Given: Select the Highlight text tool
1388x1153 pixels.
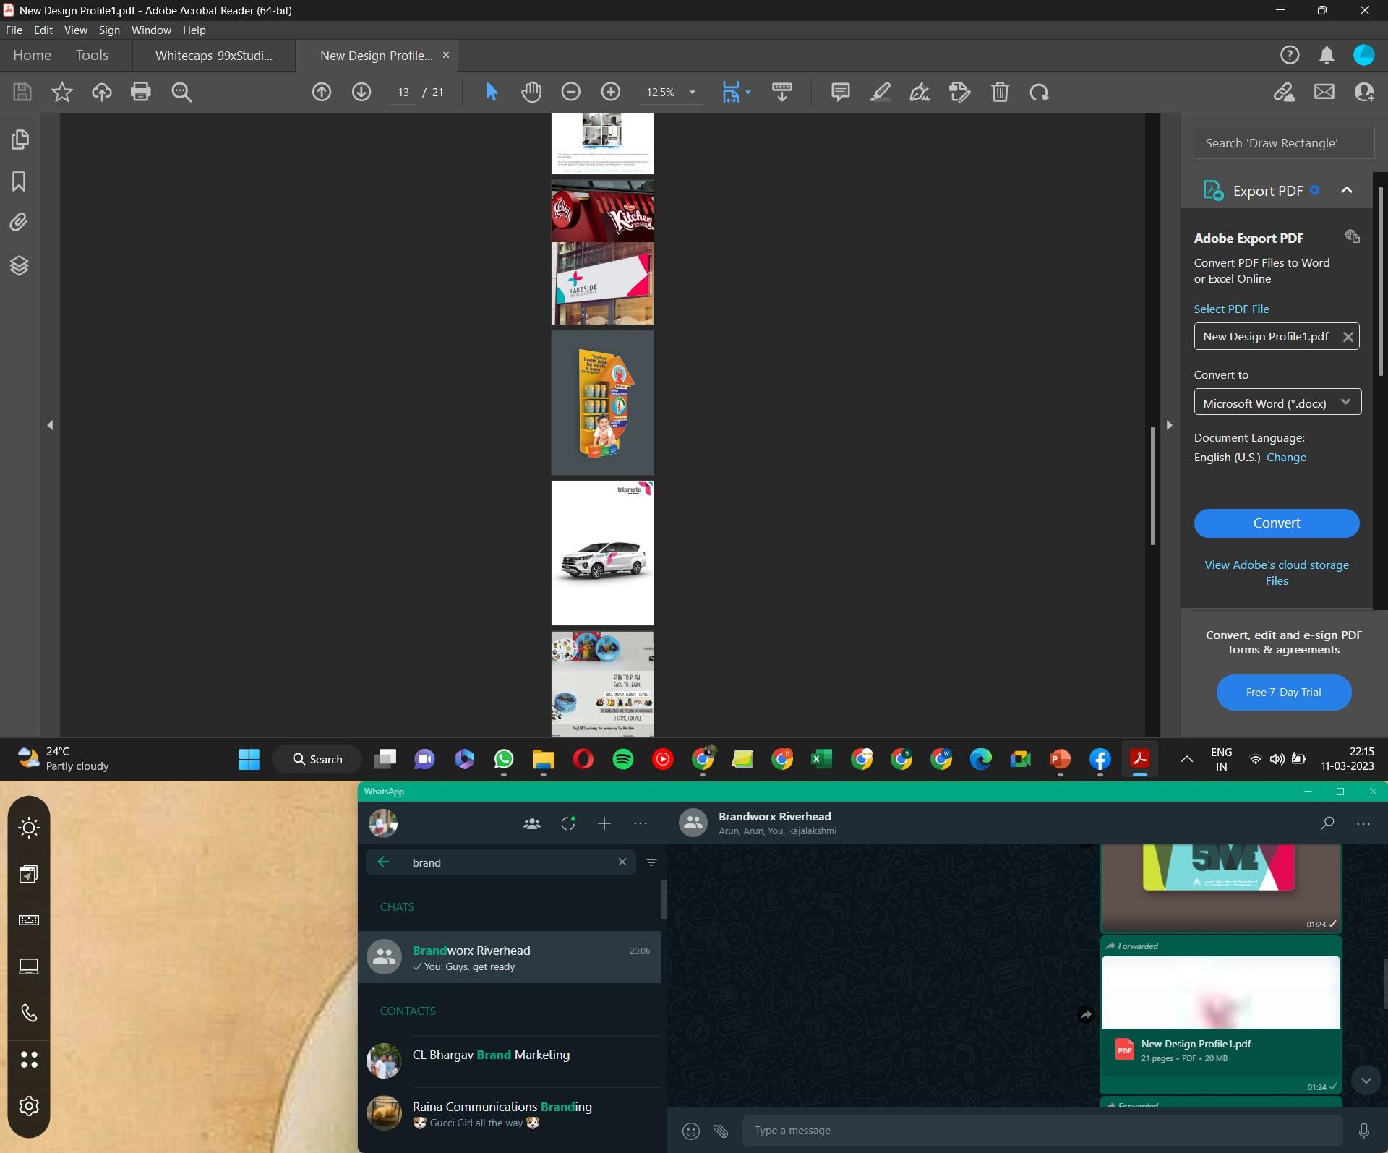Looking at the screenshot, I should 880,92.
